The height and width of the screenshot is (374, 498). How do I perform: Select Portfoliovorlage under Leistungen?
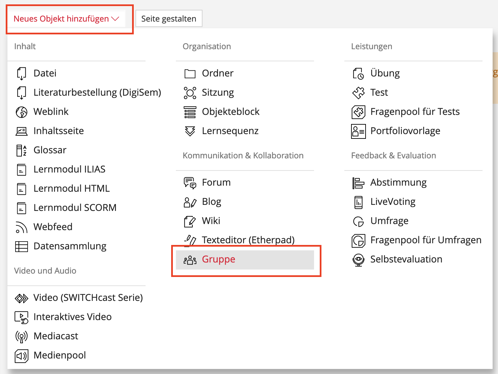pos(405,131)
